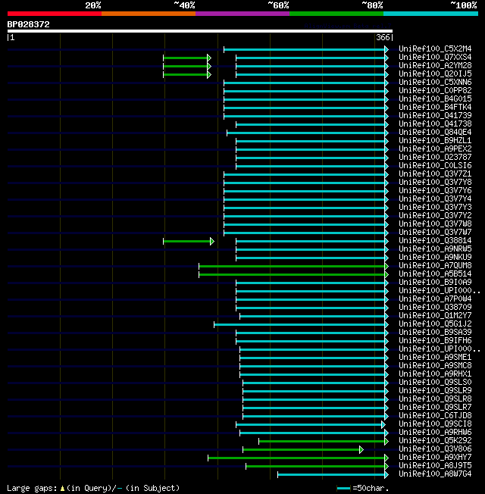Select the UniRef100_Q38814 label
Image resolution: width=485 pixels, height=494 pixels.
pos(435,240)
